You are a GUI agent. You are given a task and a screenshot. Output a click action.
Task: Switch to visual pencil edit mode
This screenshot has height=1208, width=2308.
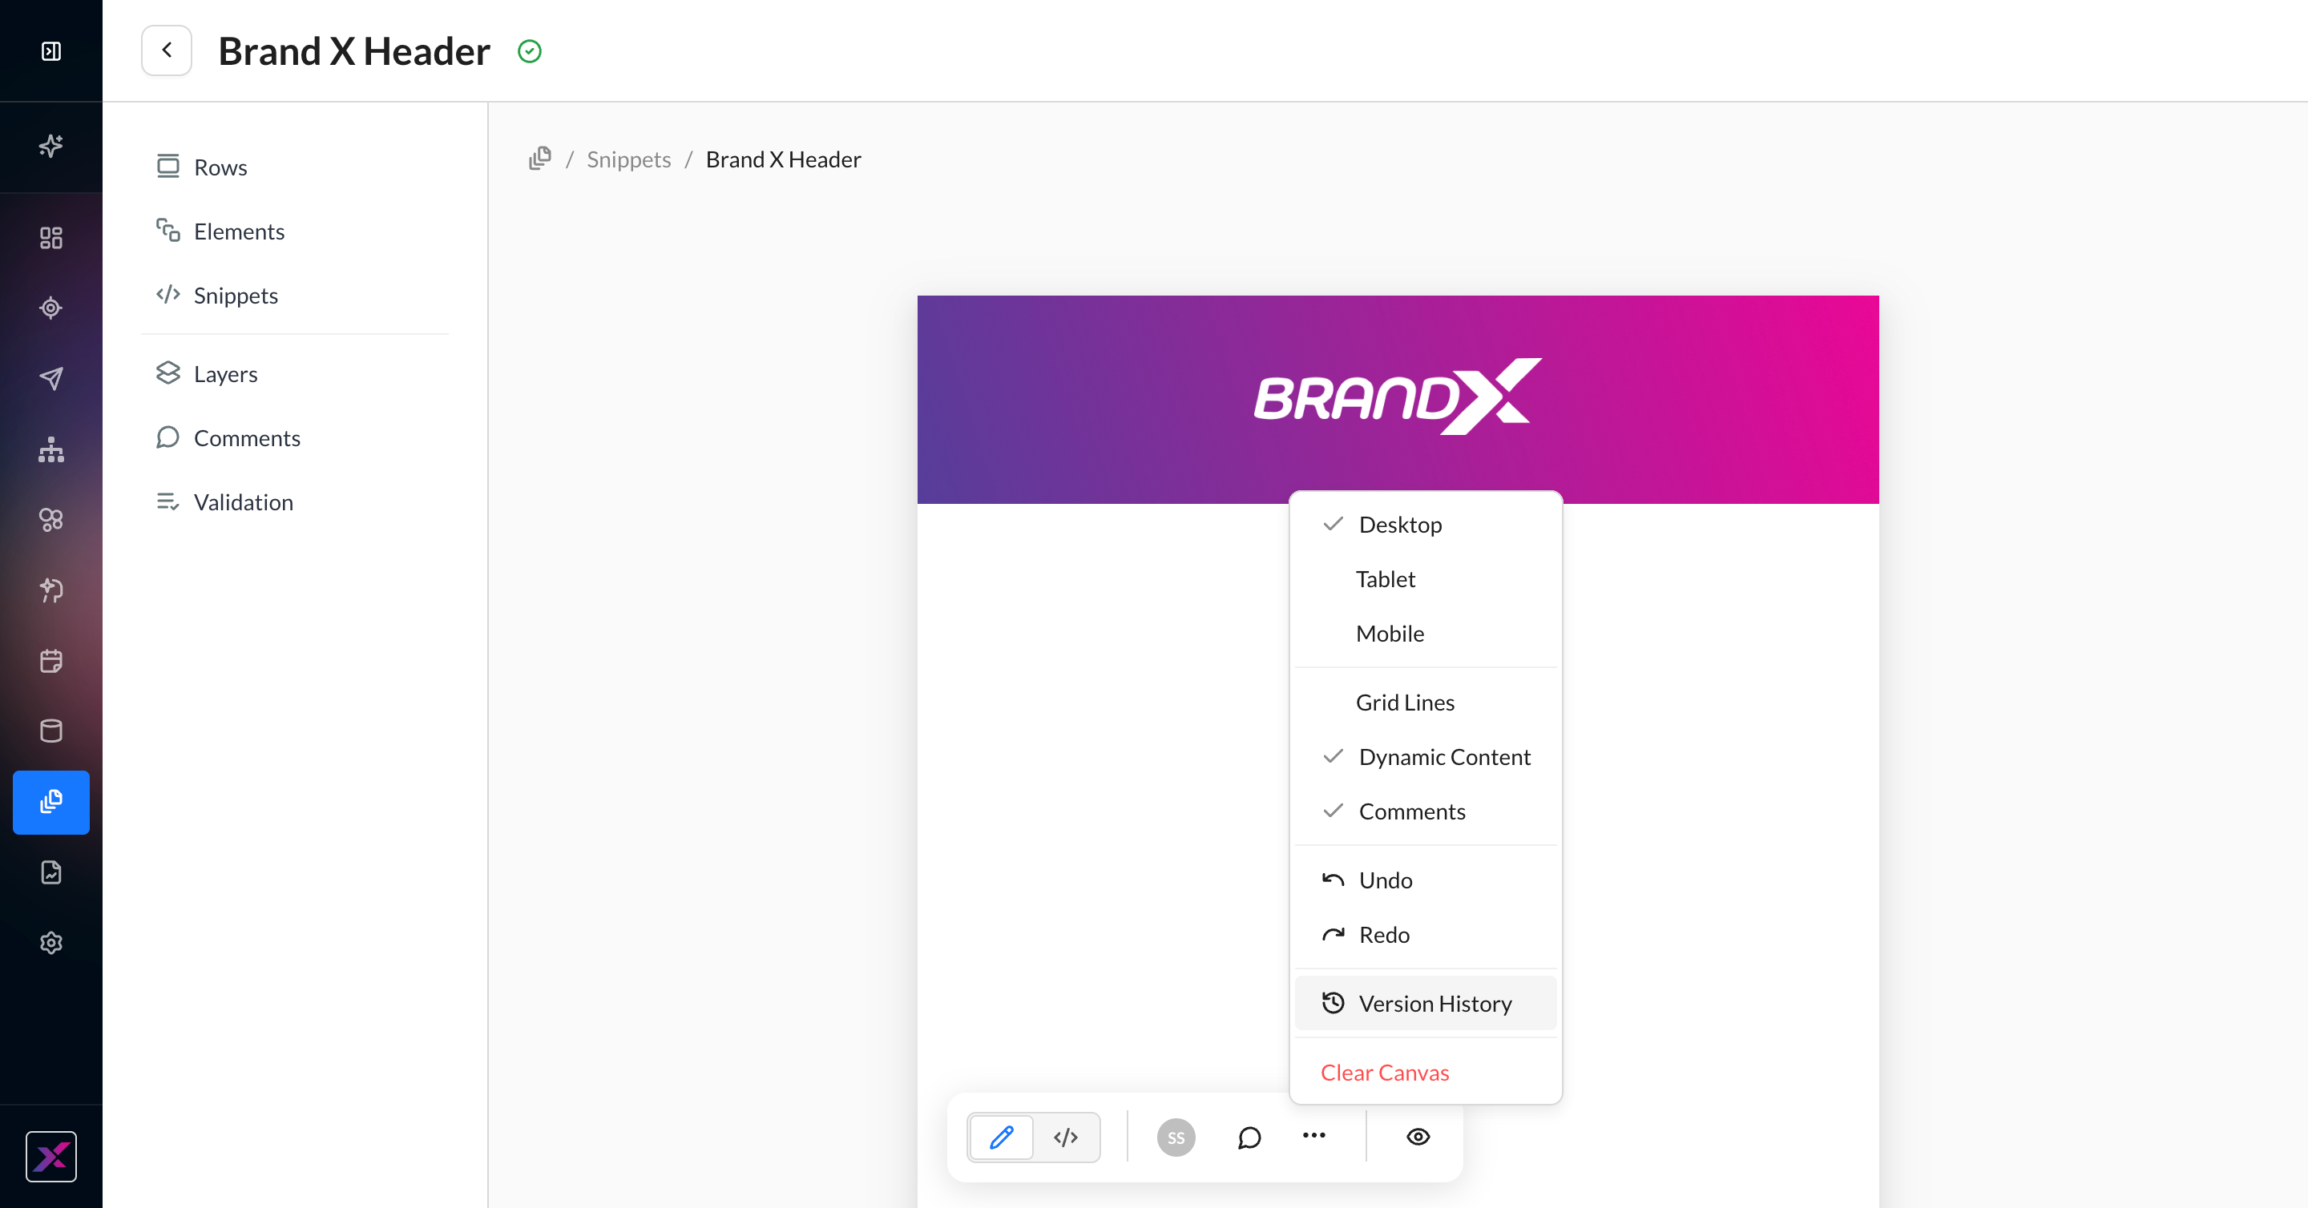click(x=1001, y=1138)
